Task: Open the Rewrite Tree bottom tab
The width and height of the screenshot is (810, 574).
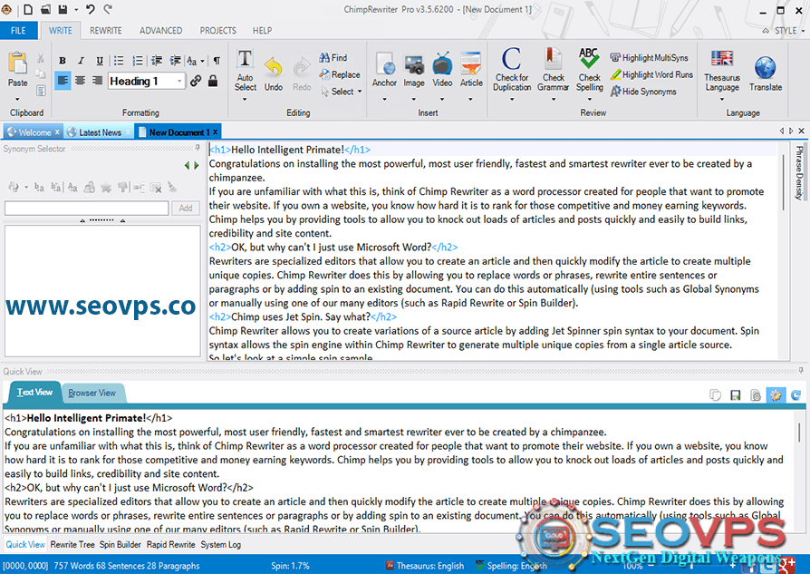Action: 72,544
